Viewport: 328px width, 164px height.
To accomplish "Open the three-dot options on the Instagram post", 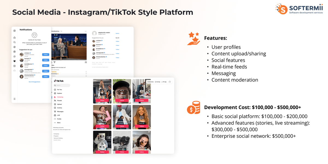I will point(86,31).
